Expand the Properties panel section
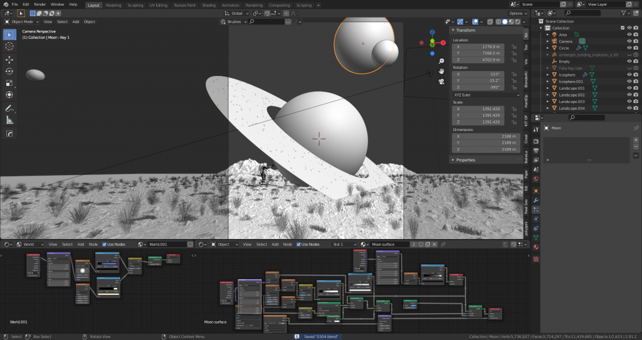This screenshot has height=340, width=642. [x=466, y=160]
